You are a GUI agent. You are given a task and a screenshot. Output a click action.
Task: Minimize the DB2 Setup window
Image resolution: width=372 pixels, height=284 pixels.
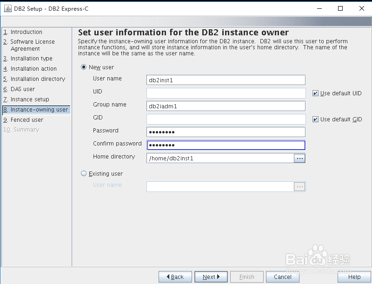coord(319,8)
